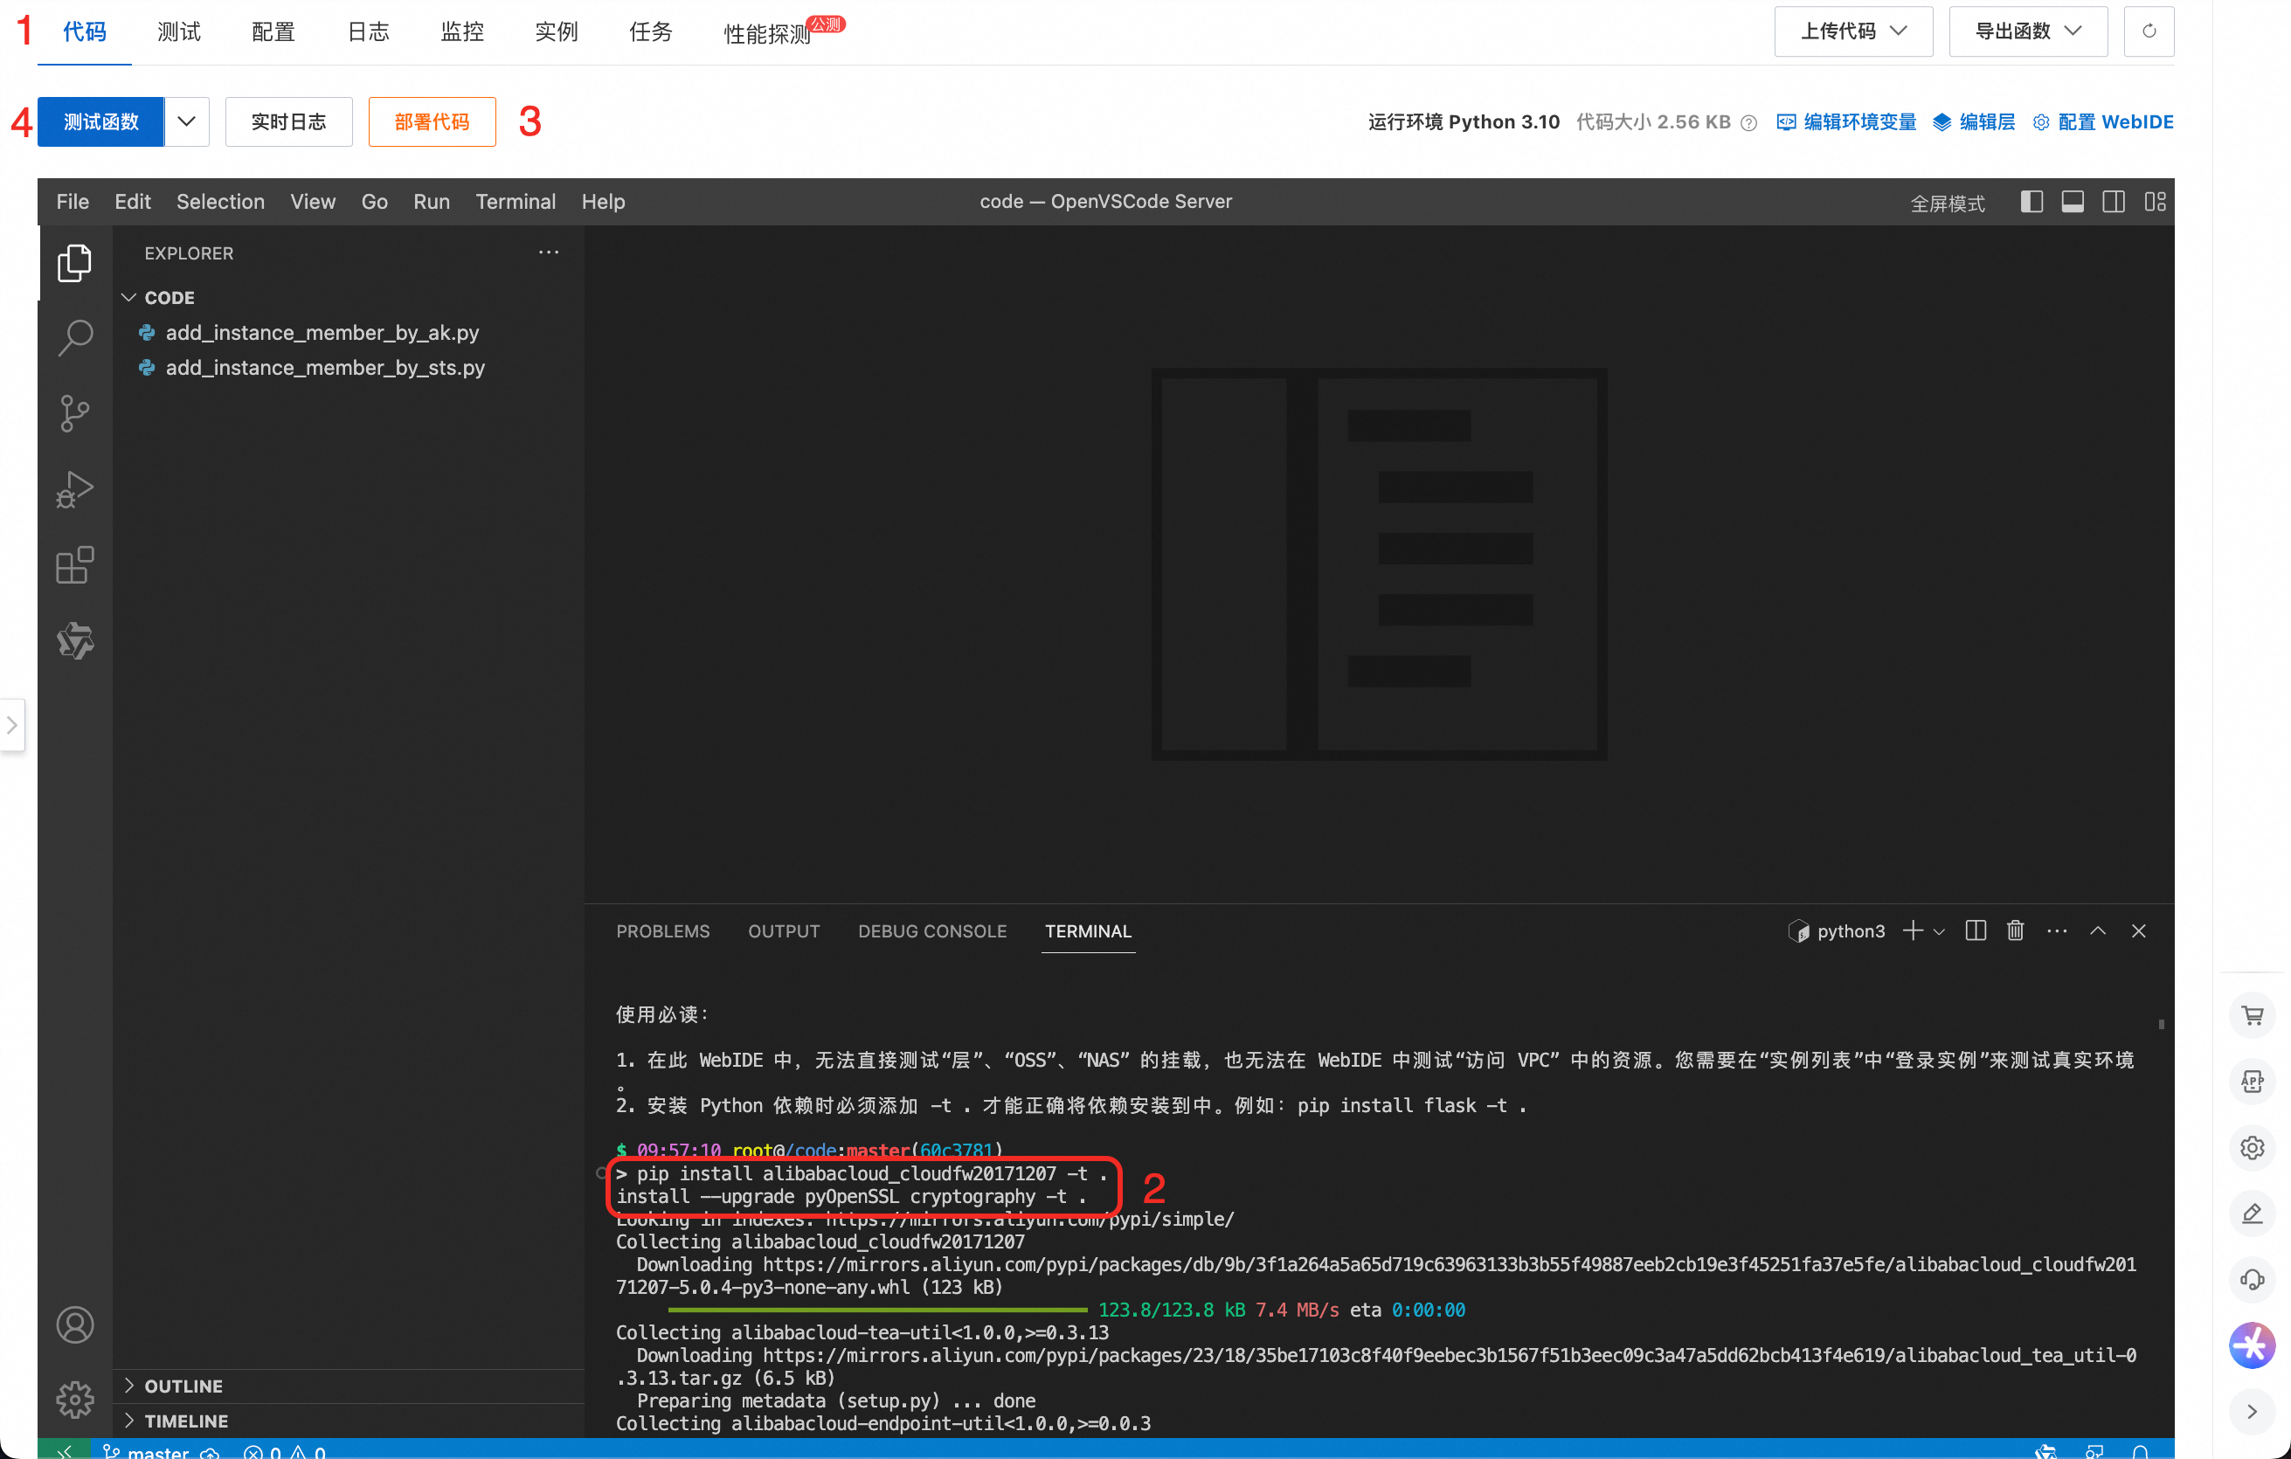This screenshot has width=2291, height=1459.
Task: Click the remote indicator in status bar
Action: (64, 1450)
